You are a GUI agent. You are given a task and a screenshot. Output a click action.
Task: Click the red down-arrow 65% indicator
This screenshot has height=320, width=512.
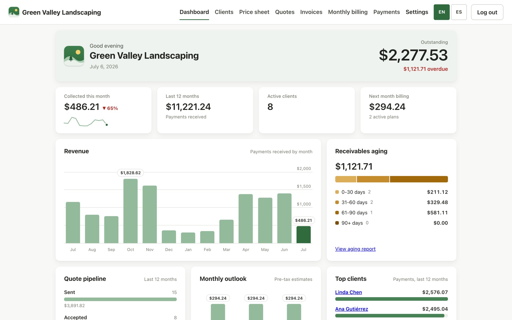(x=110, y=108)
